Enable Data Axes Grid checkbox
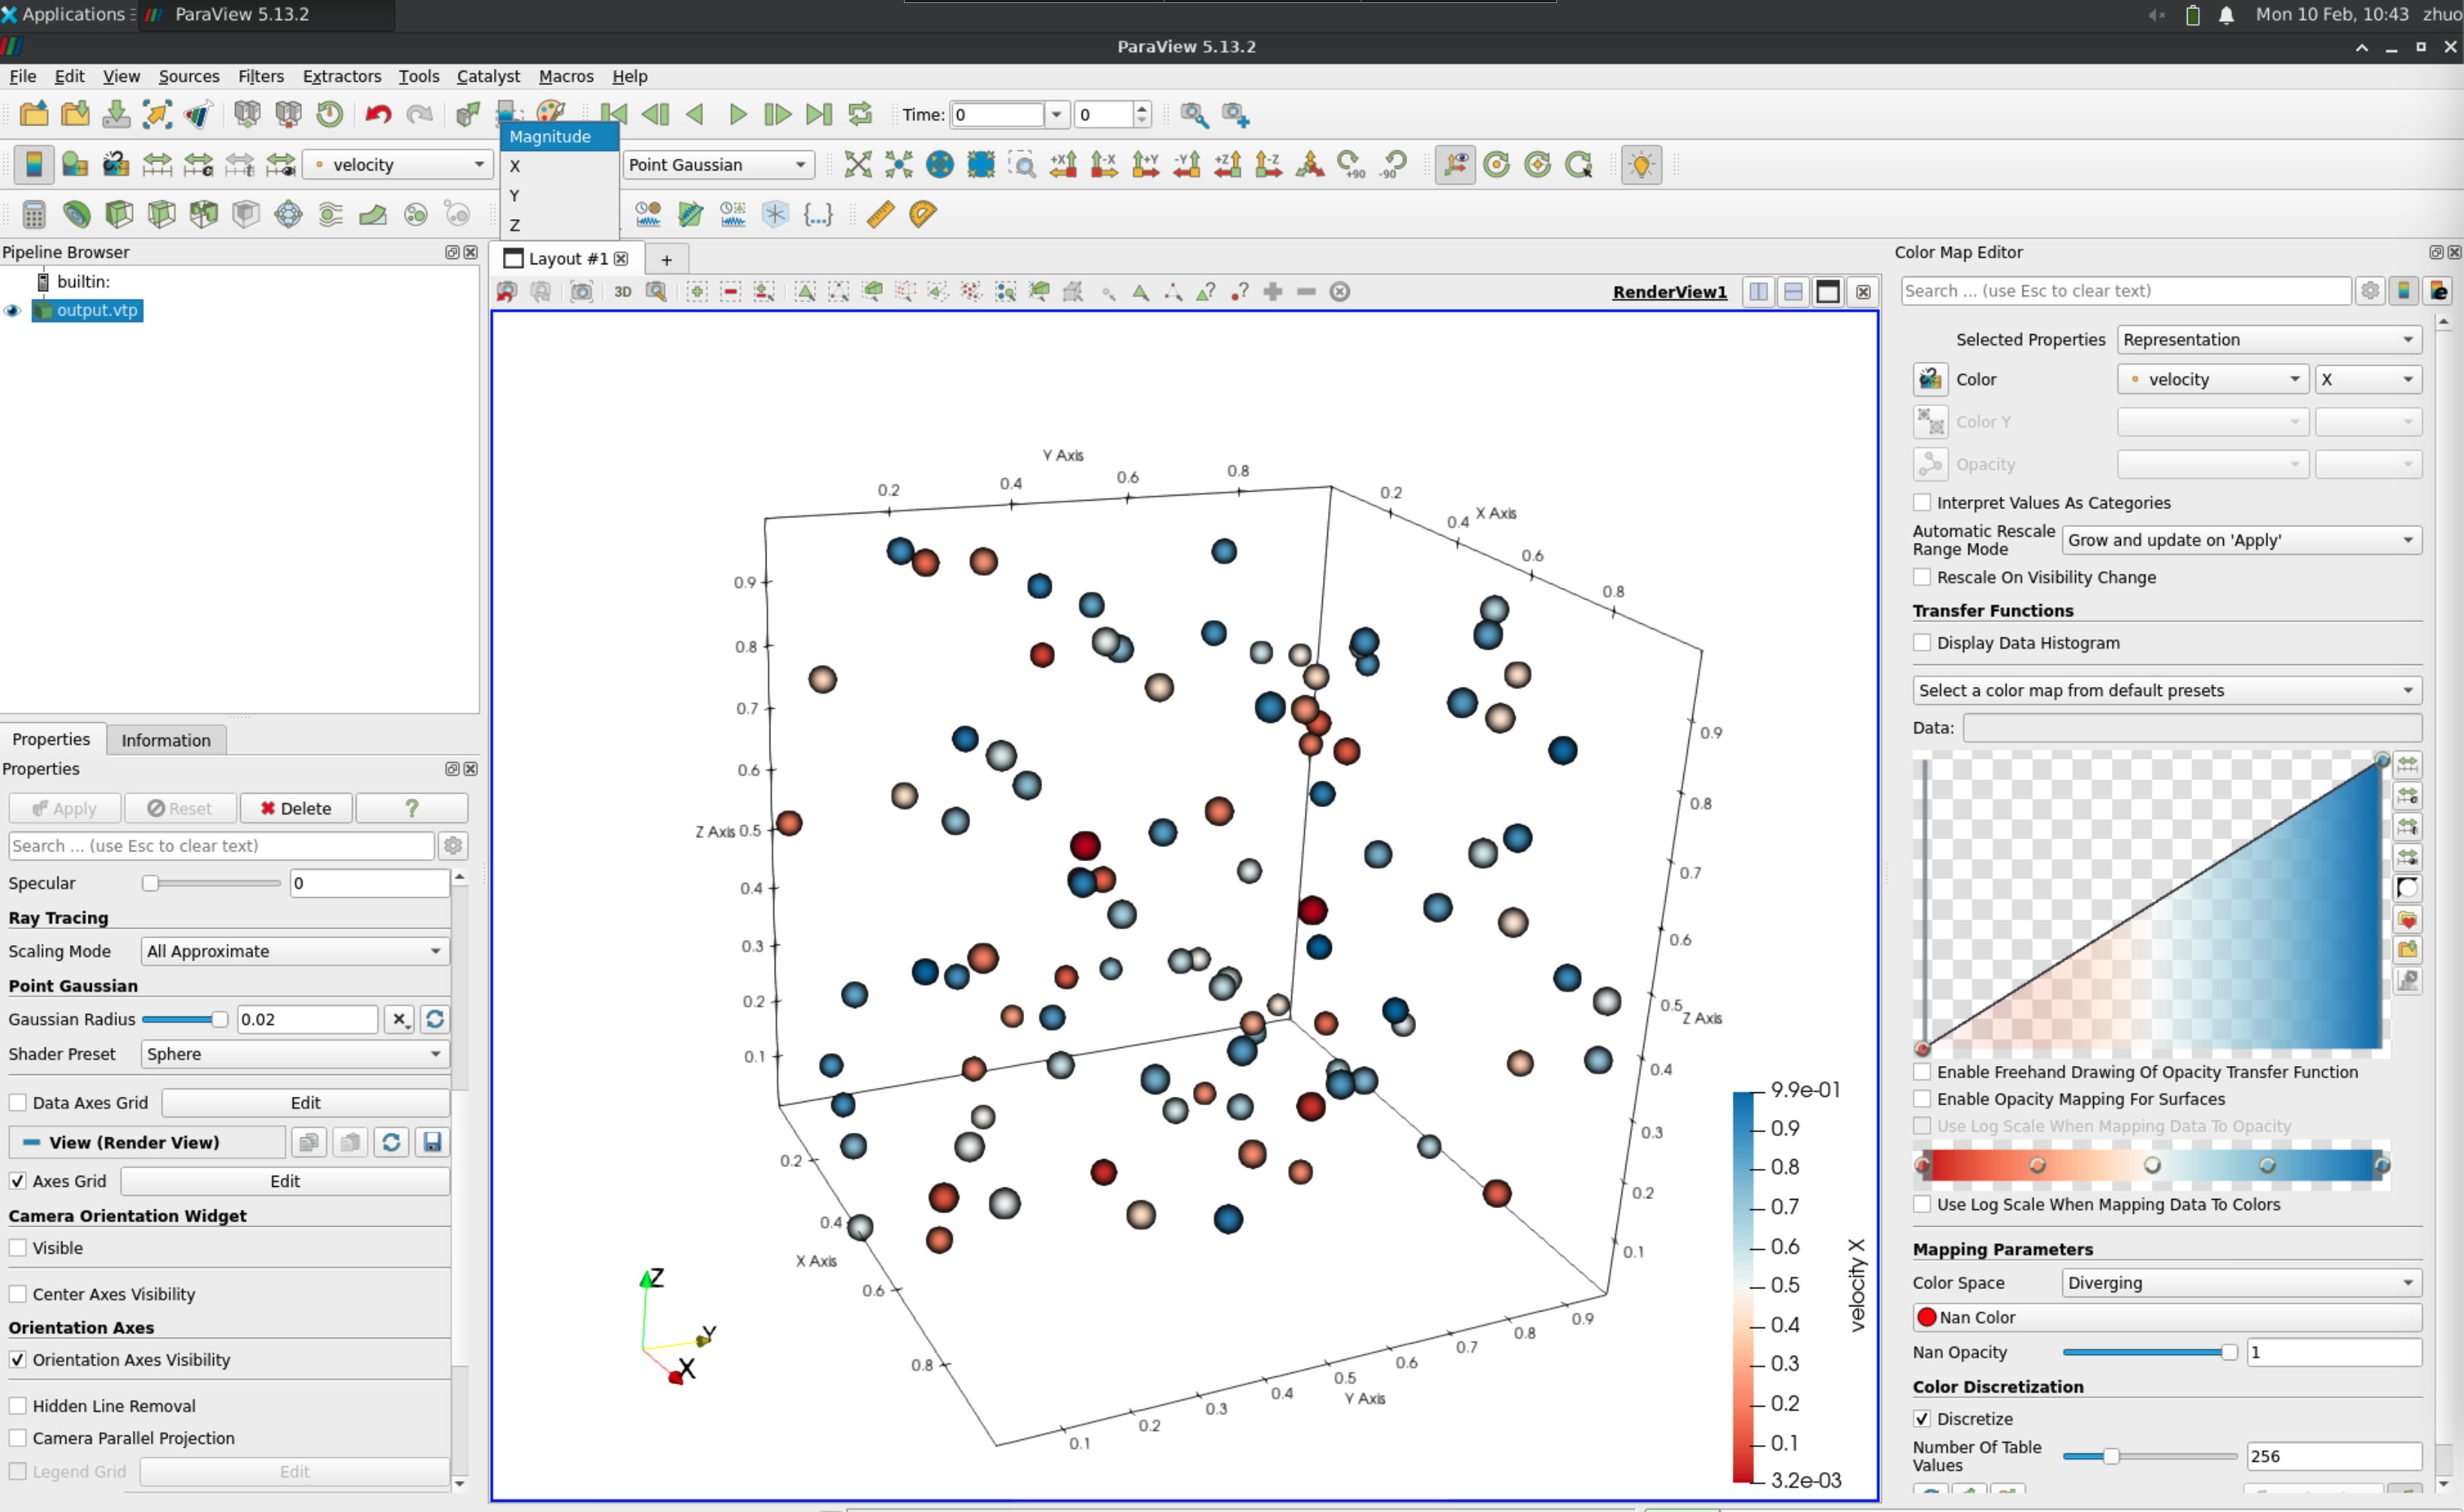Screen dimensions: 2464x1512 point(18,1102)
